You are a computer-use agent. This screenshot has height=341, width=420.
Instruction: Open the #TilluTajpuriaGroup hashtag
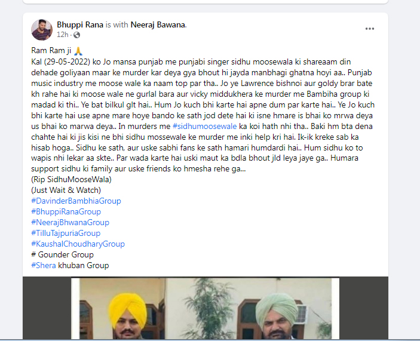(66, 233)
